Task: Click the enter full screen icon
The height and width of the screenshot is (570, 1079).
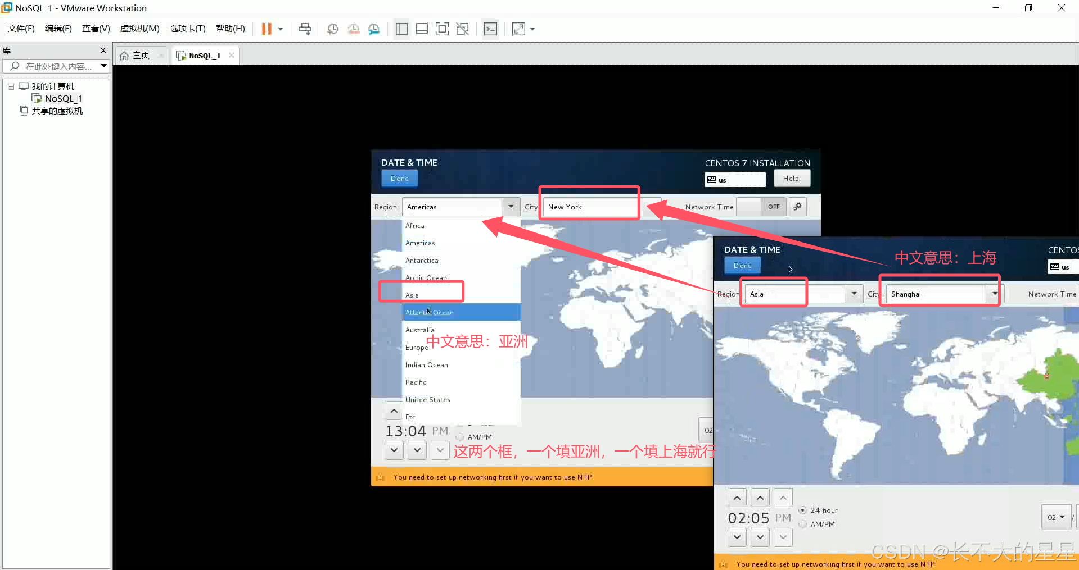Action: 442,29
